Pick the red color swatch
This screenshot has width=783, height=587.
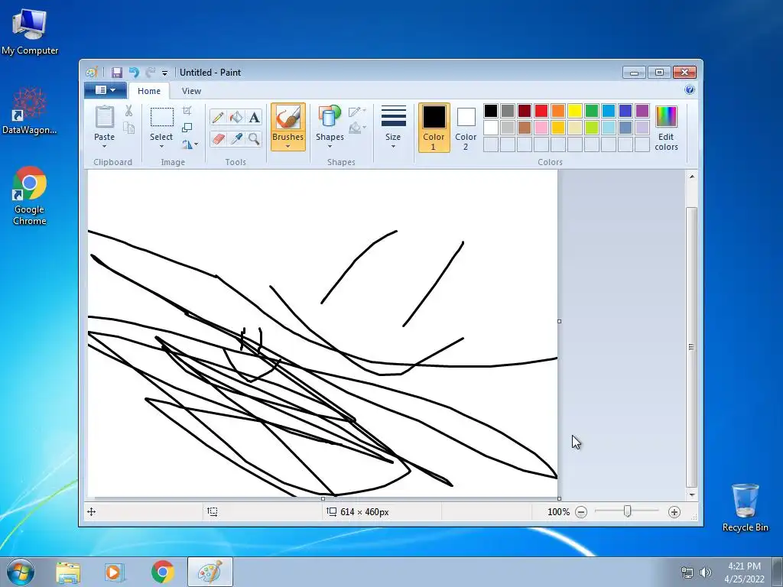pyautogui.click(x=541, y=111)
